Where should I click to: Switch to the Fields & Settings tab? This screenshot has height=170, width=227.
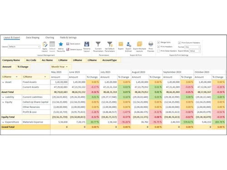coord(68,38)
